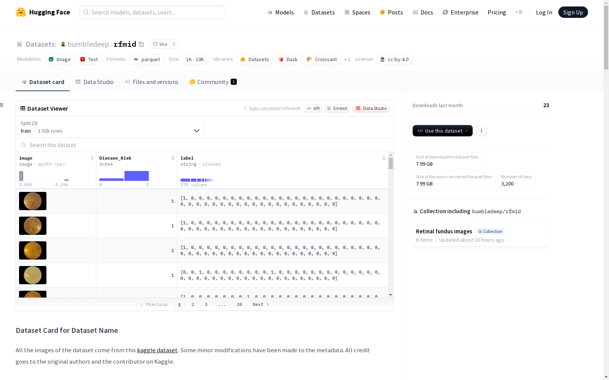Sort the label column
The height and width of the screenshot is (380, 609).
pos(384,158)
